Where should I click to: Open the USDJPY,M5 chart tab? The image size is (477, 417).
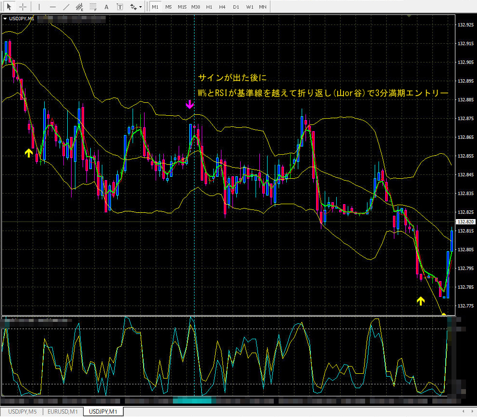[x=22, y=412]
